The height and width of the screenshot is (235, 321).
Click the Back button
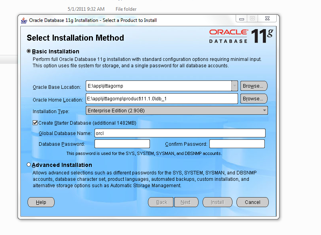[x=161, y=202]
